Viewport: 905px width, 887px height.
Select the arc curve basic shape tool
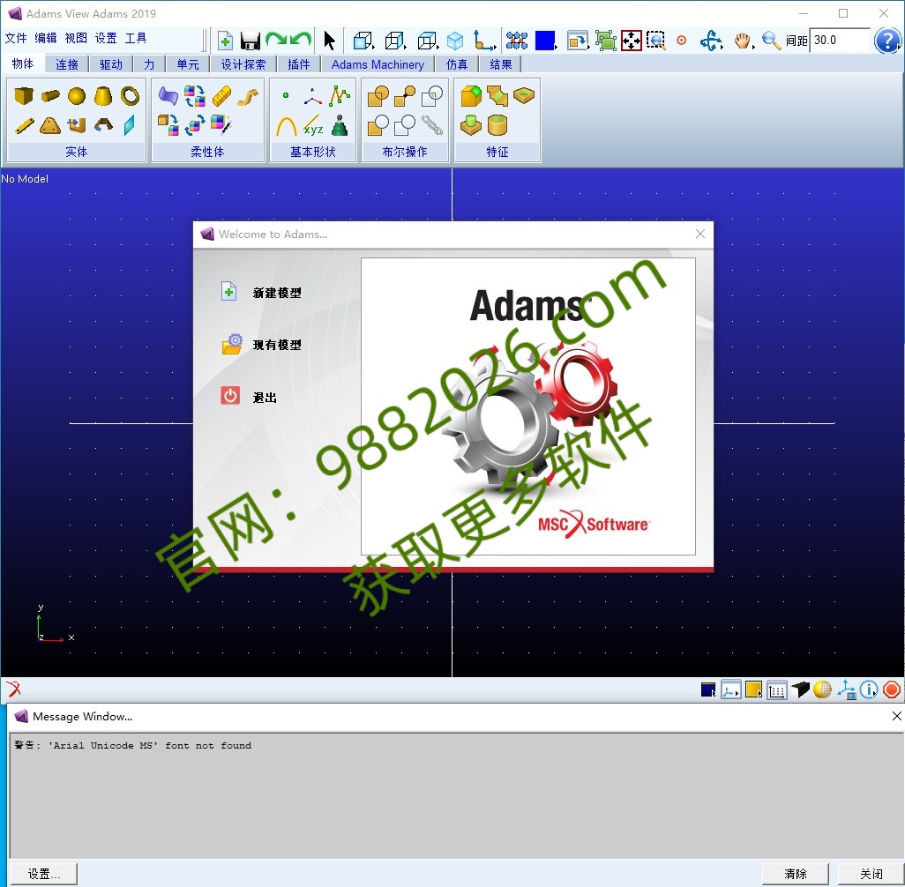(287, 126)
